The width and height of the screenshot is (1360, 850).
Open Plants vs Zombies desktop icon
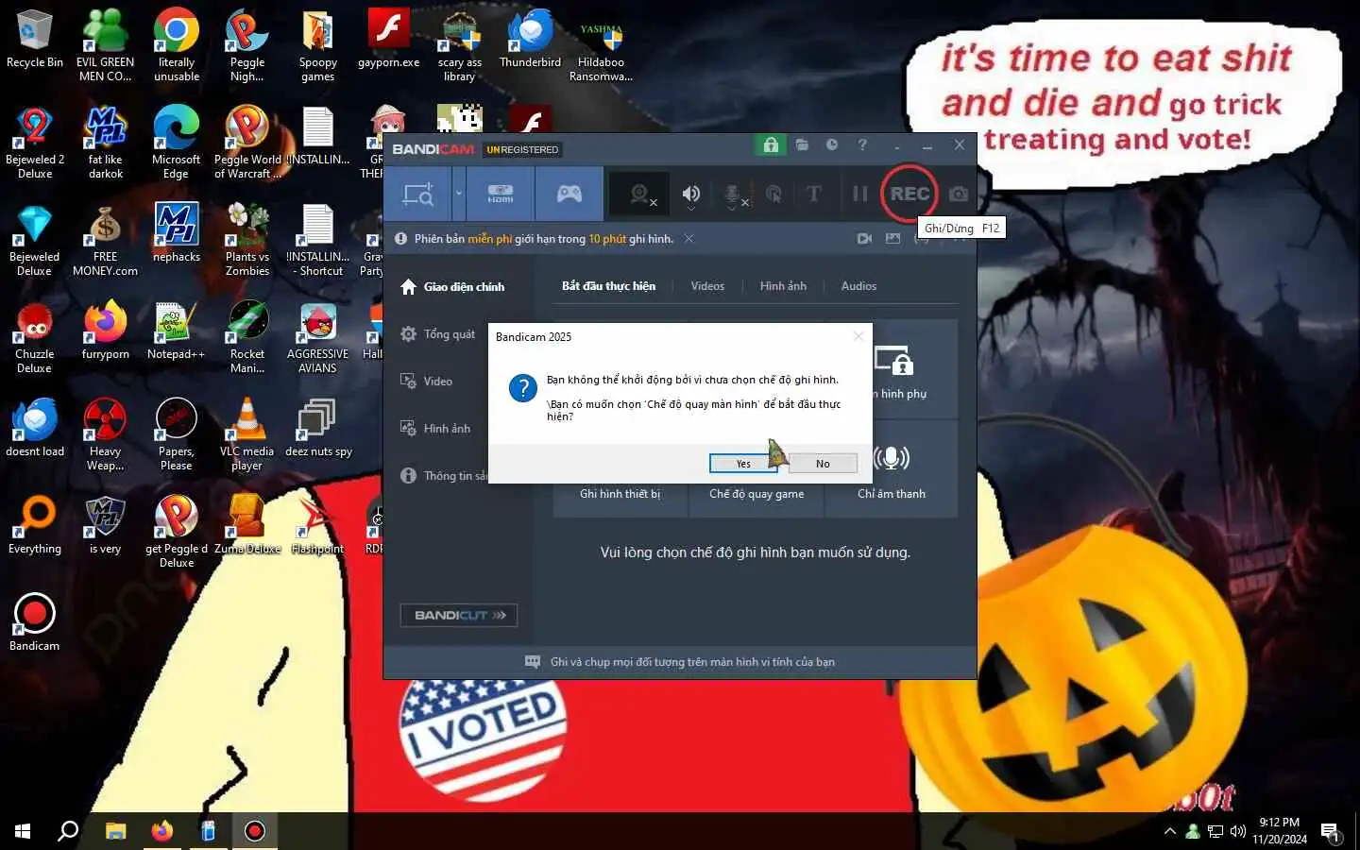[246, 239]
